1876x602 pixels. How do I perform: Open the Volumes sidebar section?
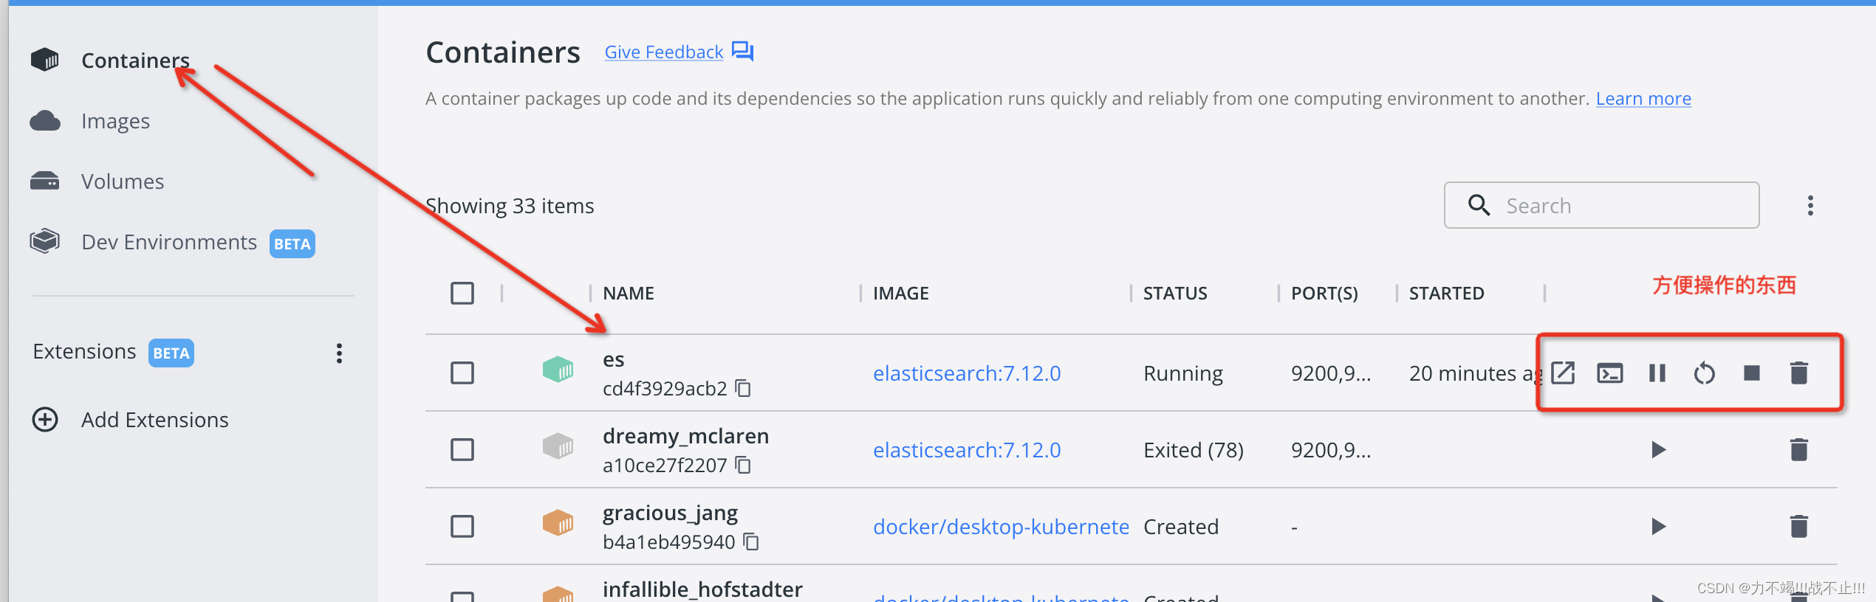click(x=123, y=181)
